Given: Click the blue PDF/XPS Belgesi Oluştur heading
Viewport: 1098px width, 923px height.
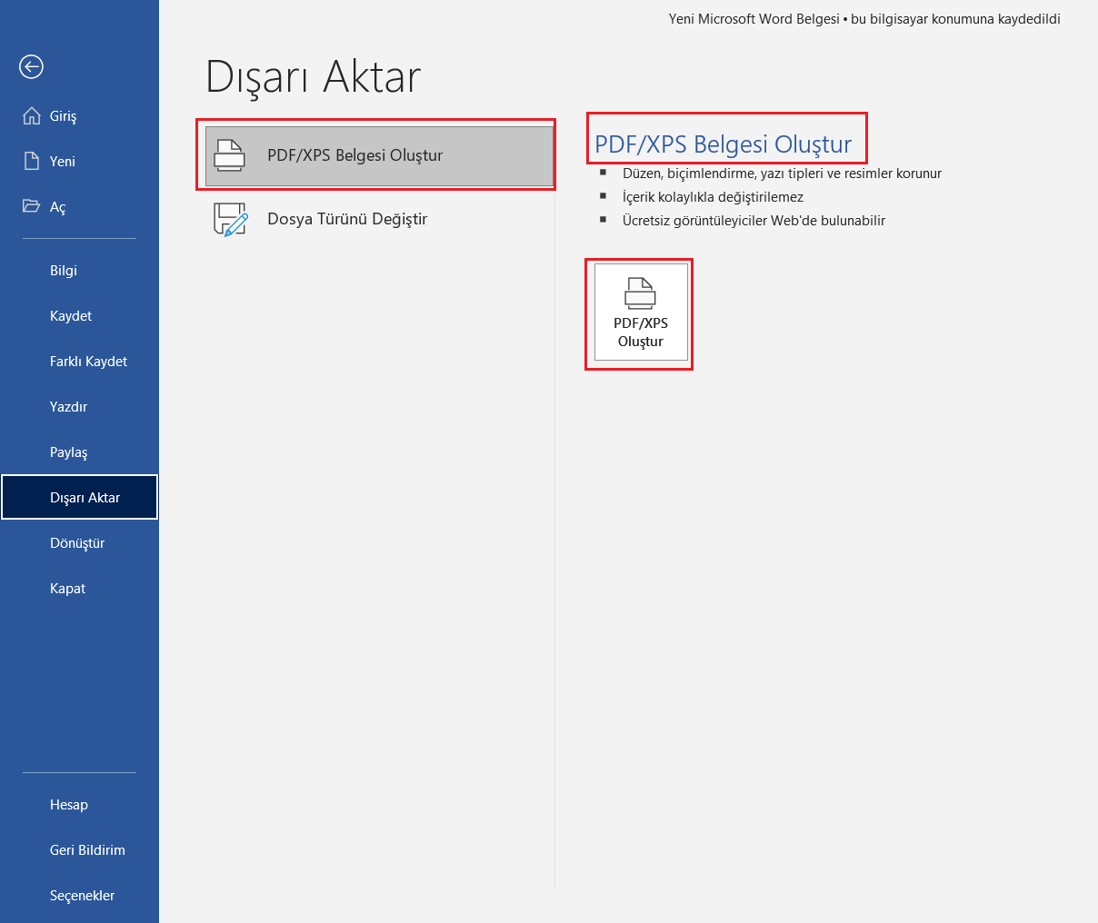Looking at the screenshot, I should pyautogui.click(x=724, y=144).
